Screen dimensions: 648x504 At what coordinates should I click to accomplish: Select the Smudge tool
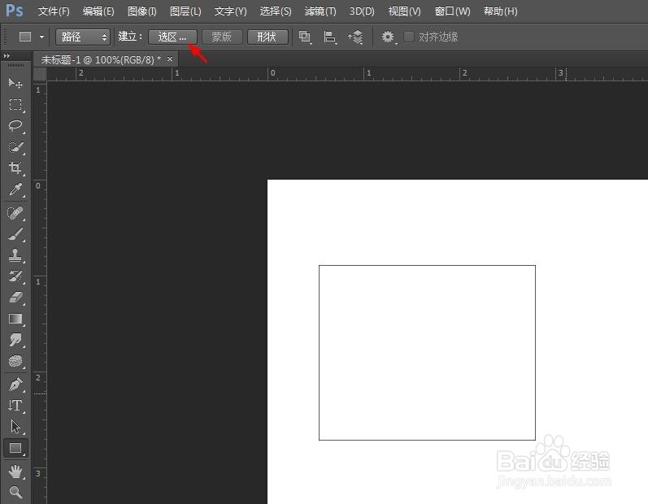pyautogui.click(x=15, y=340)
